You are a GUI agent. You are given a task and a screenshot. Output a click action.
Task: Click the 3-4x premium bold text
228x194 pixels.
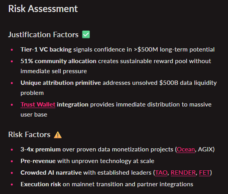point(41,149)
